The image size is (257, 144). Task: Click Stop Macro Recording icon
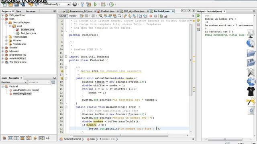[x=155, y=16]
